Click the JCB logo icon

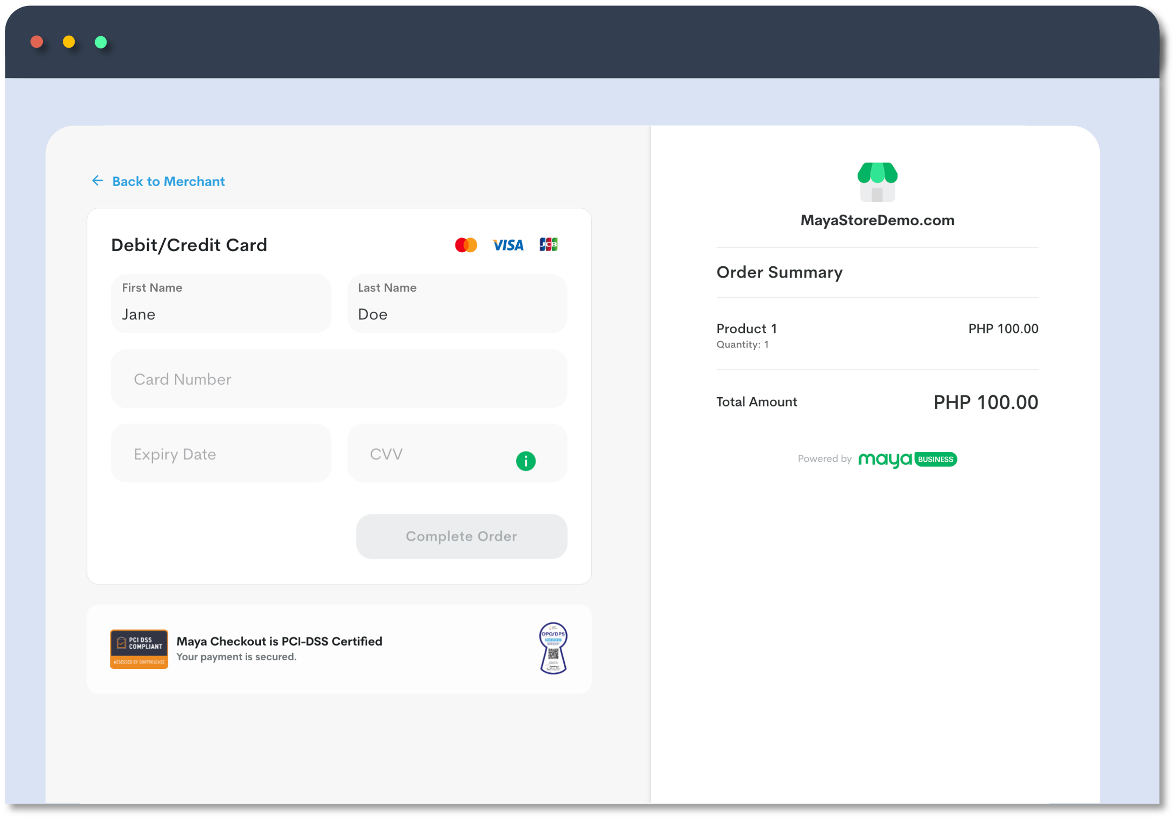pyautogui.click(x=549, y=245)
